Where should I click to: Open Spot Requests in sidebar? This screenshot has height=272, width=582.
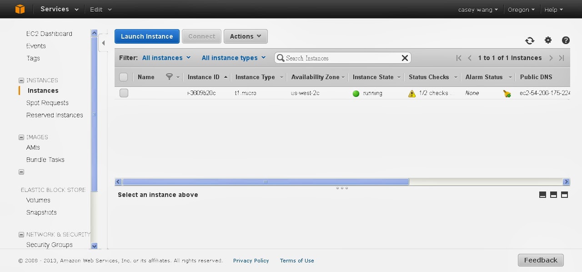(47, 103)
